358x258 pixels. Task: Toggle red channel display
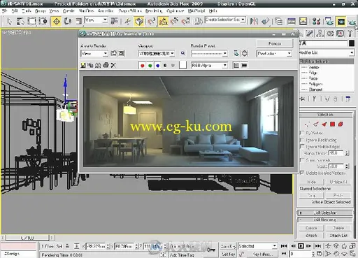pos(143,66)
